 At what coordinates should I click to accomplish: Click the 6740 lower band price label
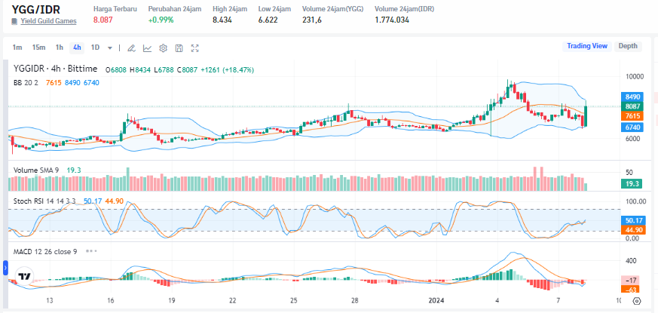coord(632,127)
